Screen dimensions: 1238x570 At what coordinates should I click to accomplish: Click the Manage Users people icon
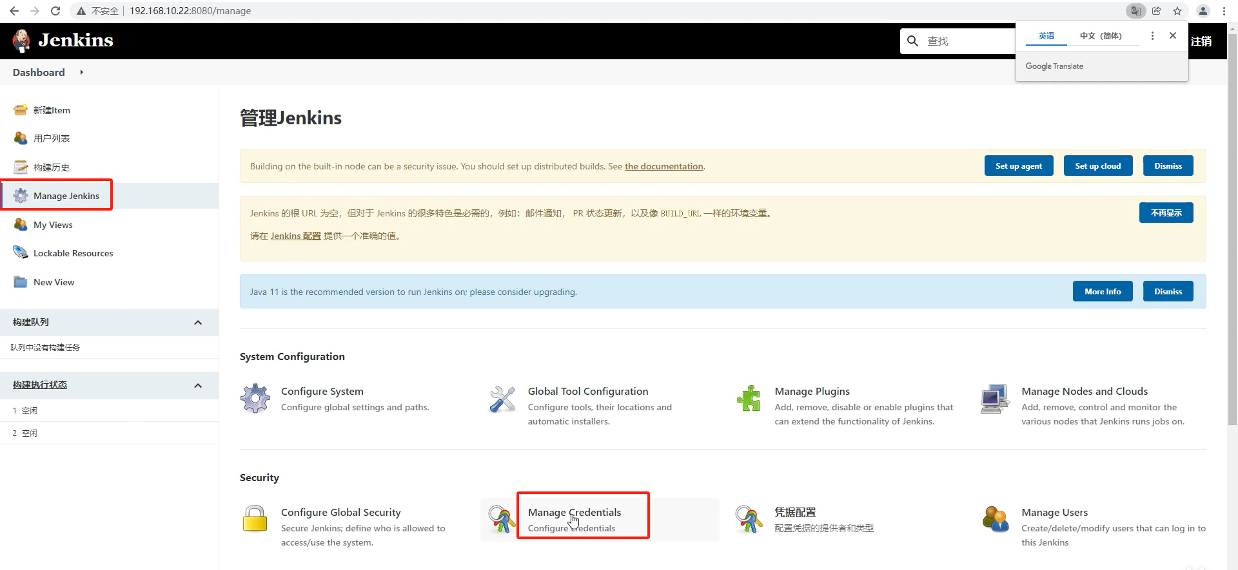996,519
